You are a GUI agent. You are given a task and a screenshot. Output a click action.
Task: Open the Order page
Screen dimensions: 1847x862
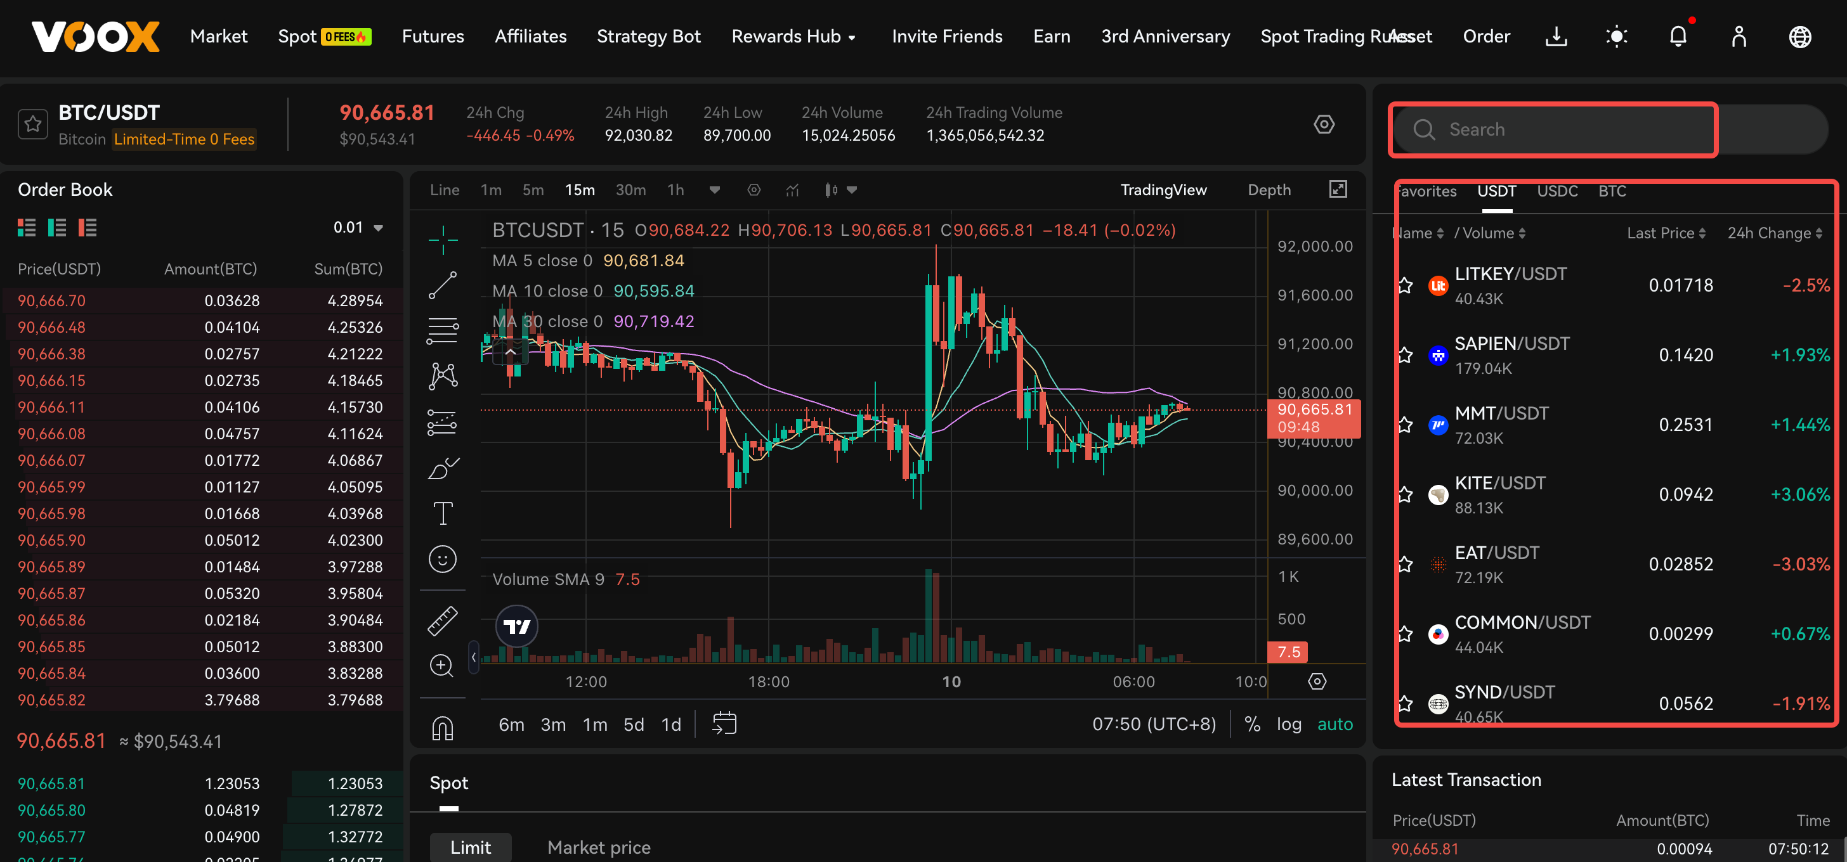coord(1486,37)
